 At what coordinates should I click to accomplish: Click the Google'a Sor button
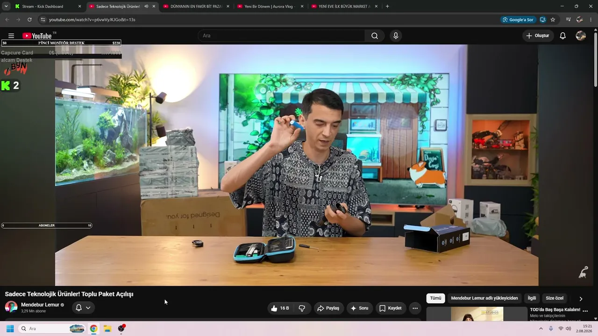(518, 20)
